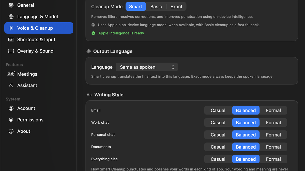Open Overlay & Sound settings
The image size is (305, 171).
coord(39,51)
